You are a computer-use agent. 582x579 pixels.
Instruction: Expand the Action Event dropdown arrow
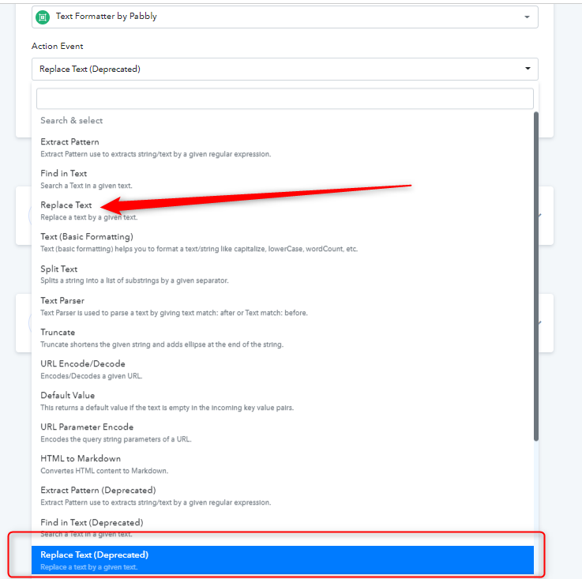pos(528,69)
